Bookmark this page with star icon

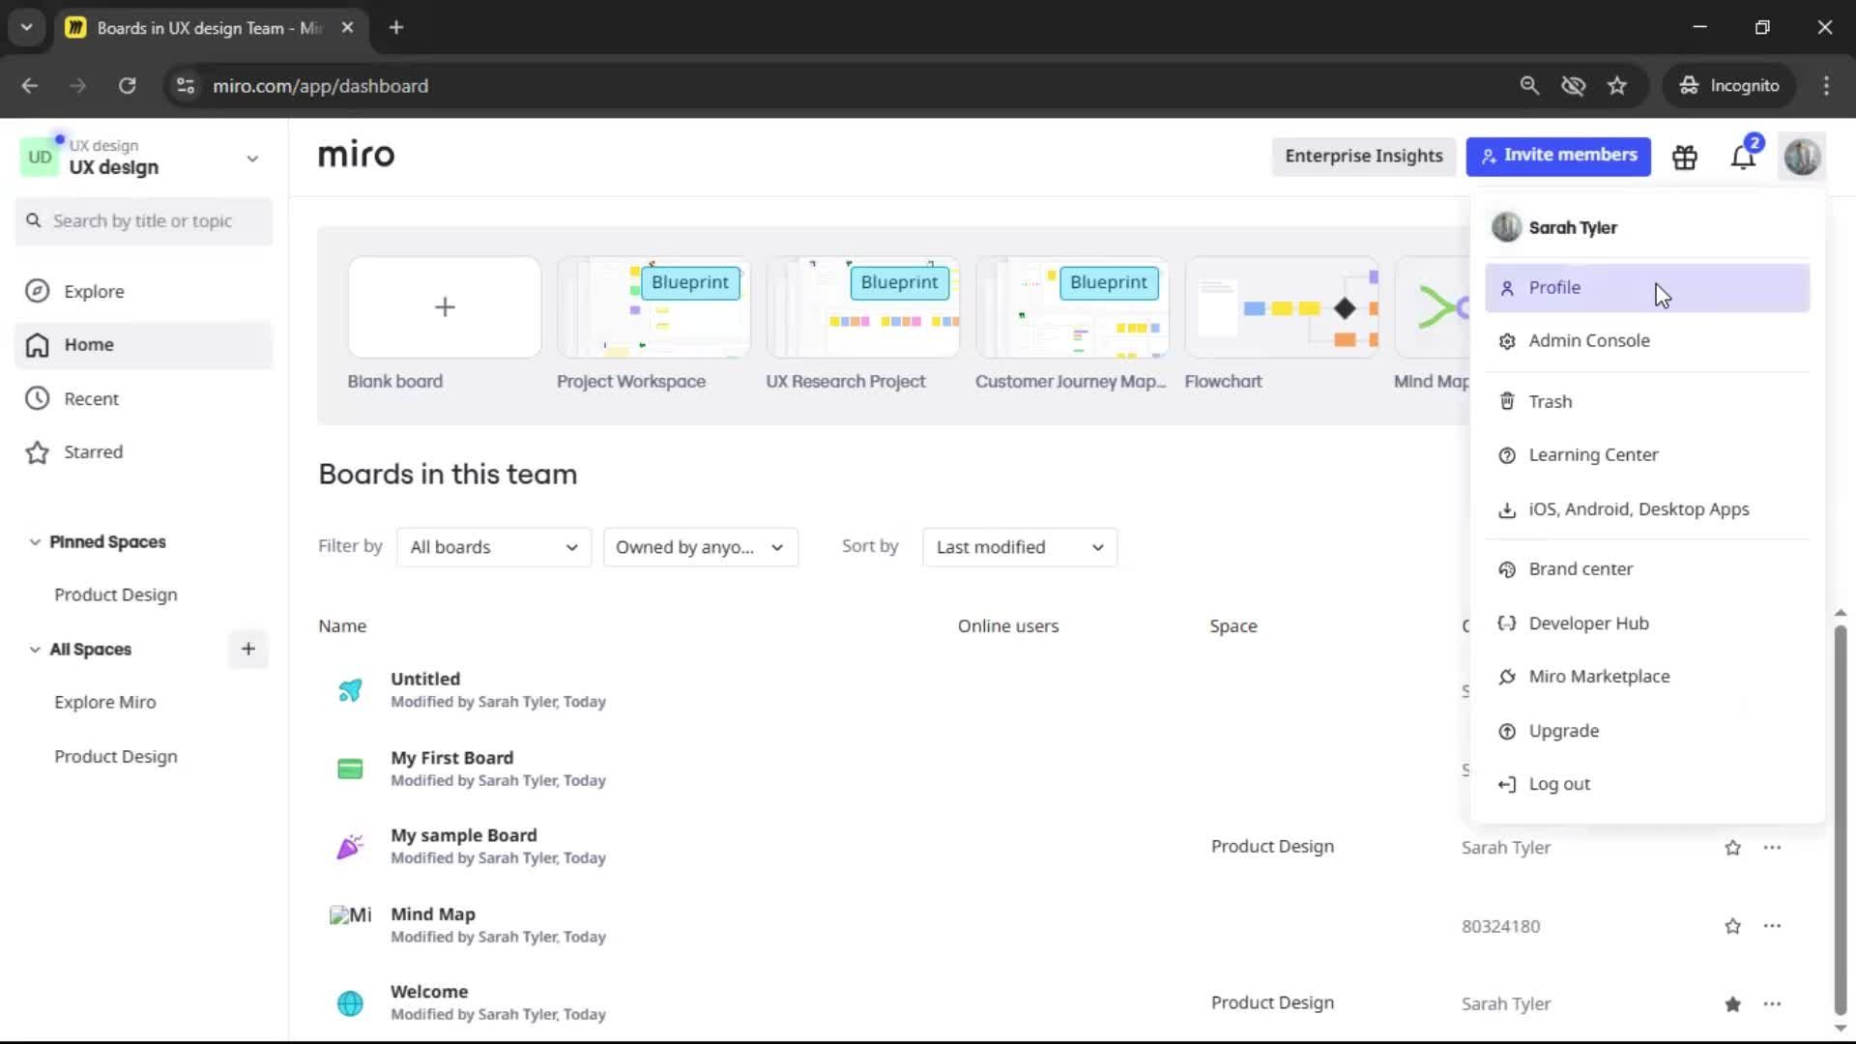click(1617, 85)
